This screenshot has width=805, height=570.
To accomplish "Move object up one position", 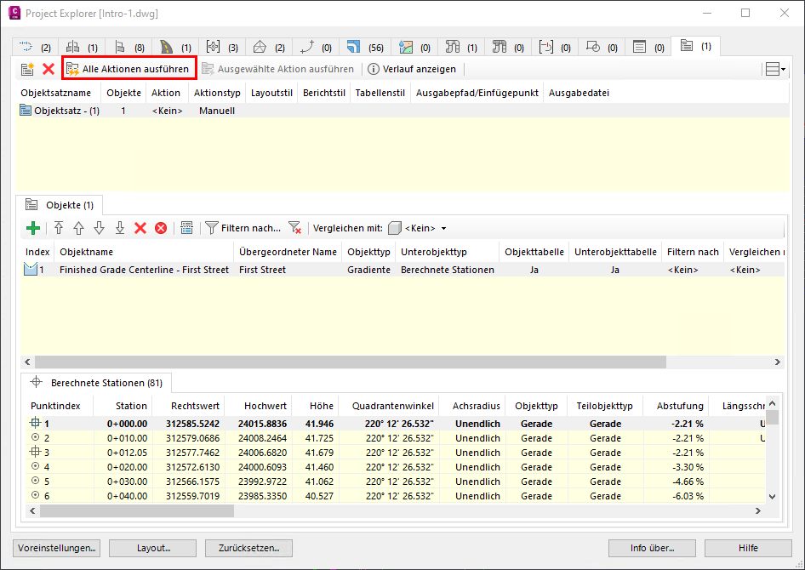I will click(78, 228).
